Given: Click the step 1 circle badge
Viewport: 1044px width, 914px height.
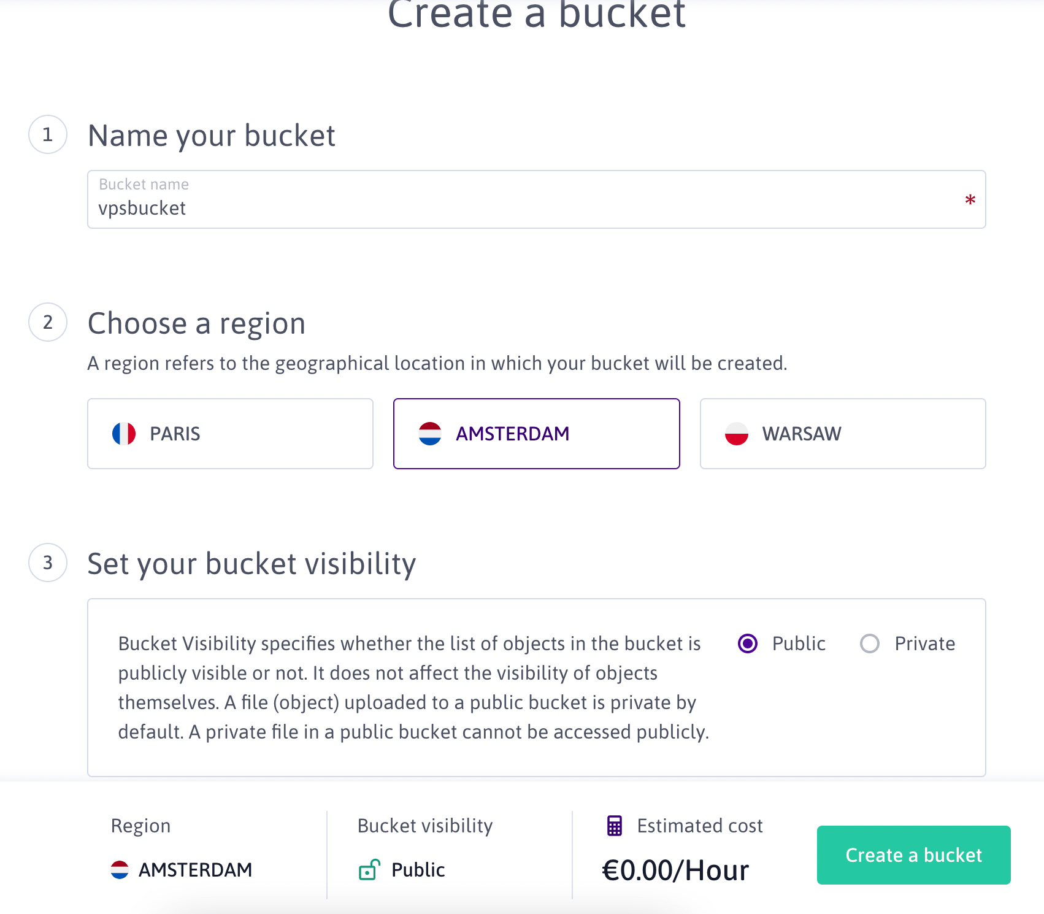Looking at the screenshot, I should [48, 134].
